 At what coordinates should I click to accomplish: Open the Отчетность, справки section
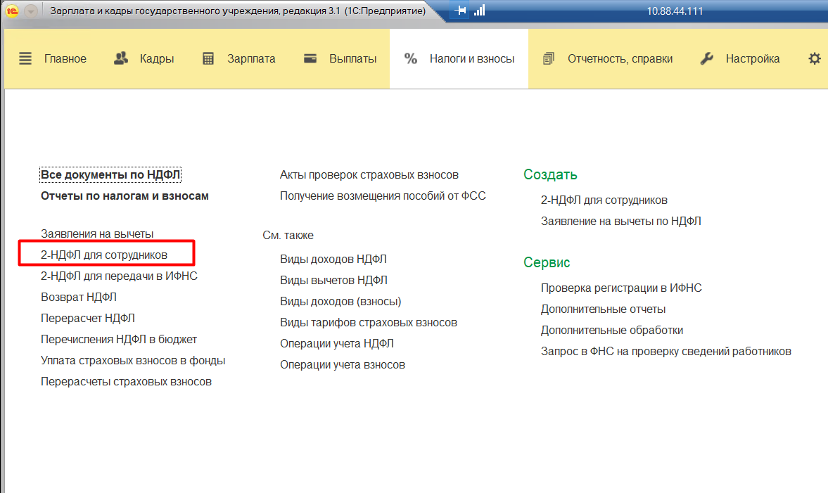[x=609, y=59]
